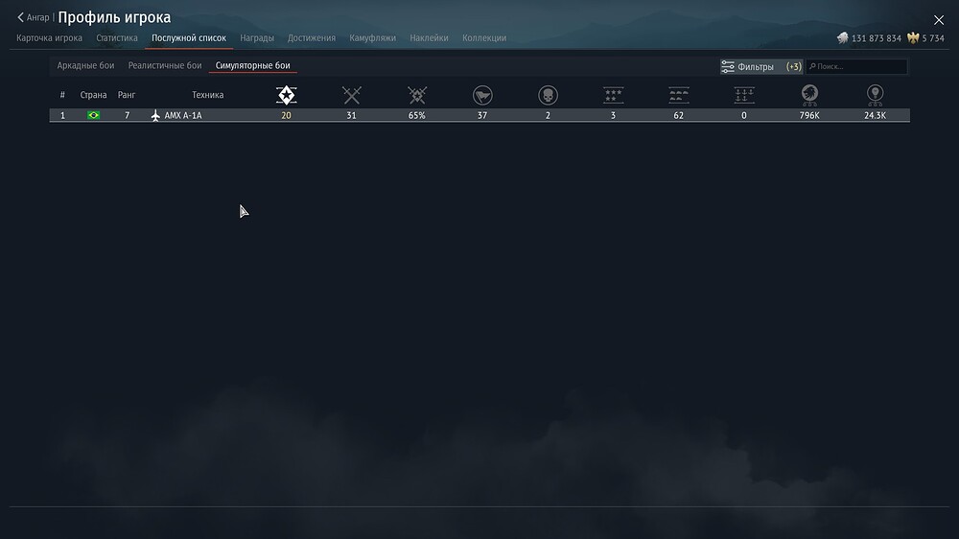Click the Поиск search field
Viewport: 959px width, 539px height.
pyautogui.click(x=858, y=67)
